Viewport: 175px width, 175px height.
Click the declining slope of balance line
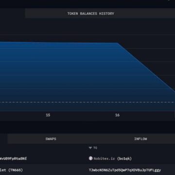point(146,67)
